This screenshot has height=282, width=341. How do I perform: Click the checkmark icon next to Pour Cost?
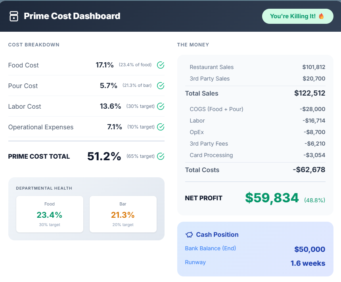click(x=161, y=86)
